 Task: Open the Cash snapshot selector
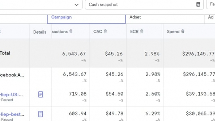click(x=144, y=5)
